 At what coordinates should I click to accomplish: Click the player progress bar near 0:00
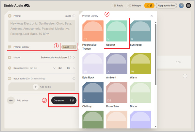coord(165,62)
